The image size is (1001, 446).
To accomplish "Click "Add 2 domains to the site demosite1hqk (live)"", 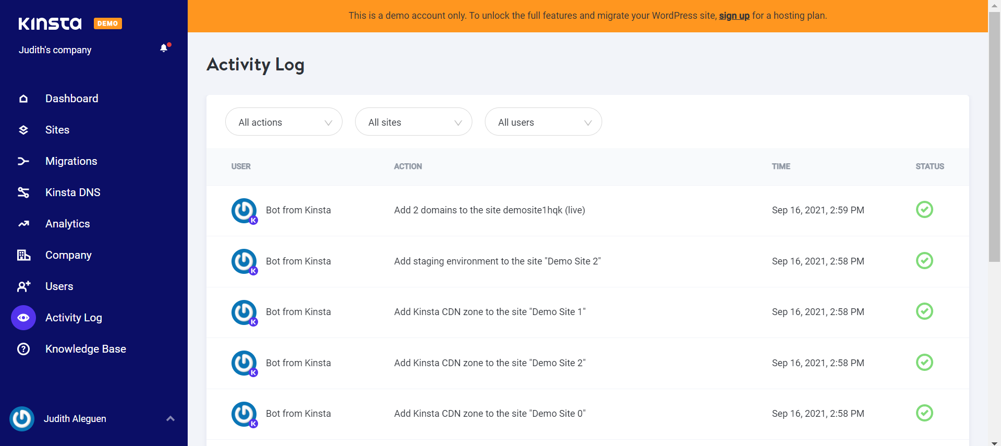I will click(490, 210).
